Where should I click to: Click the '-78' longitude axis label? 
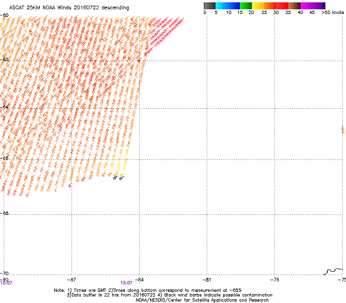click(x=274, y=280)
